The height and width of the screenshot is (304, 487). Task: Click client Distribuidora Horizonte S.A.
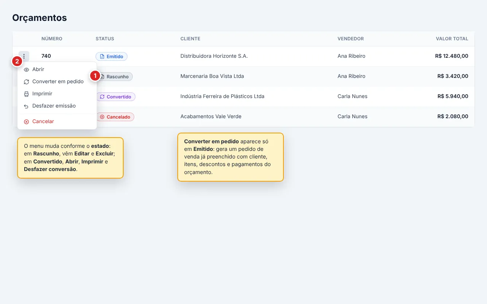click(x=214, y=56)
